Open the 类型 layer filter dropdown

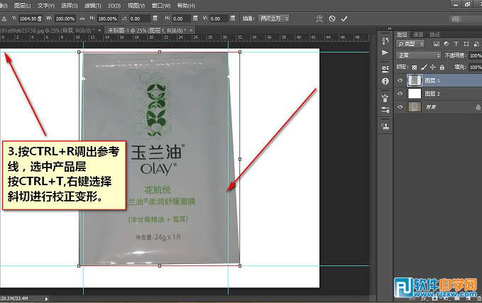tap(410, 44)
